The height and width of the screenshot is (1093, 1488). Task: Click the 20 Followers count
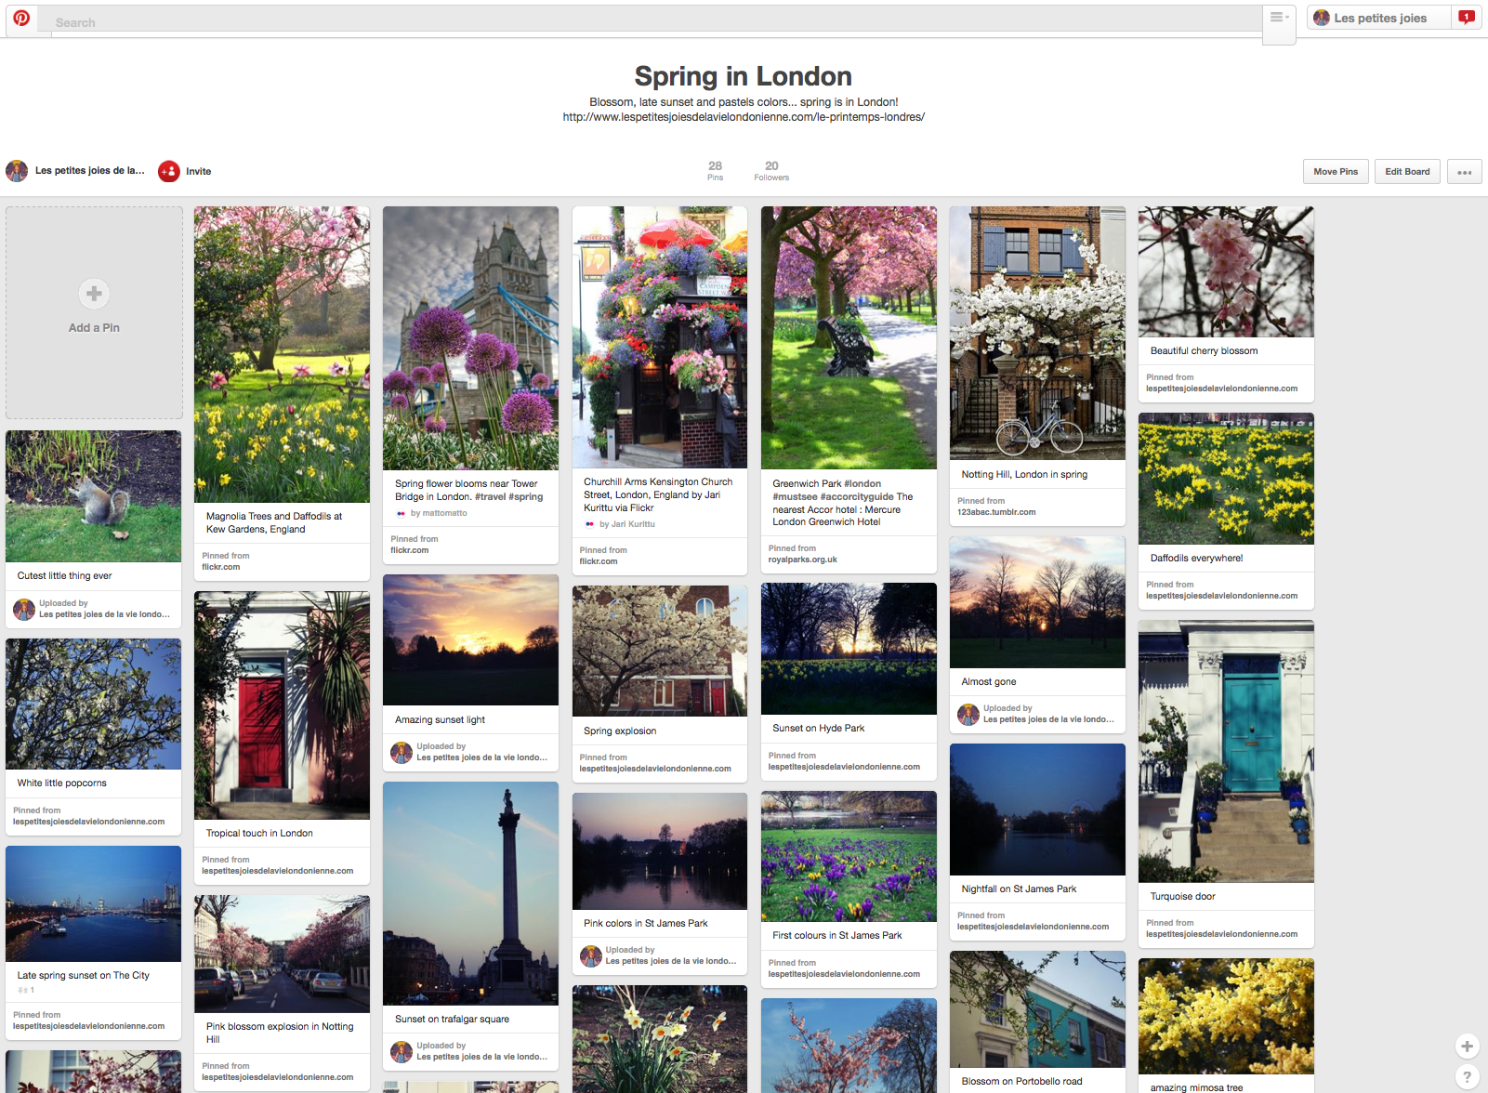click(771, 170)
